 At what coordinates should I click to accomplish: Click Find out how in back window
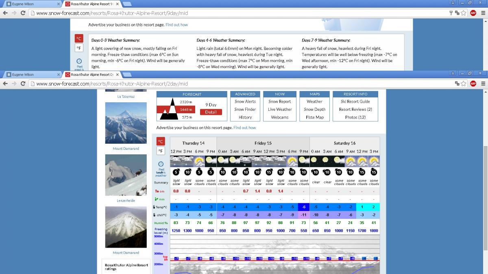coord(177,25)
